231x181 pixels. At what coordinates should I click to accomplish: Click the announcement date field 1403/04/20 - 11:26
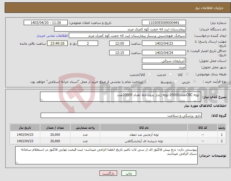(x=46, y=23)
